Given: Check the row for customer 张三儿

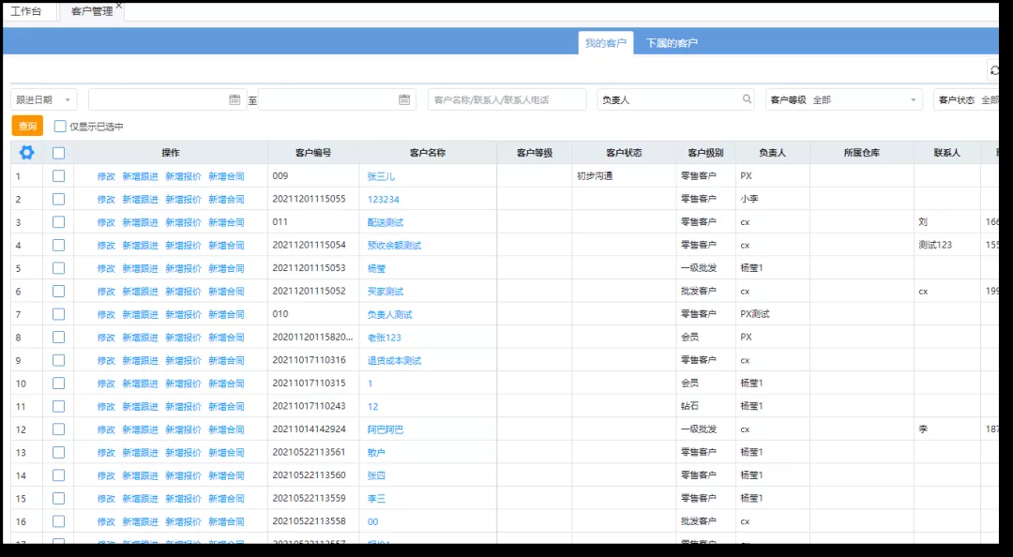Looking at the screenshot, I should point(59,175).
